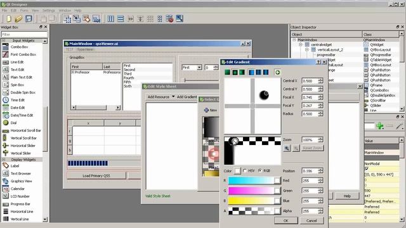Click the Lay Out Vertically toolbar icon
This screenshot has height=228, width=406.
tap(121, 18)
